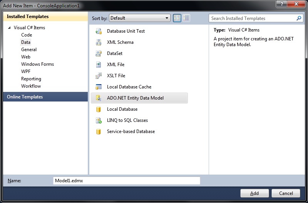Select the XSLT File label

[116, 76]
